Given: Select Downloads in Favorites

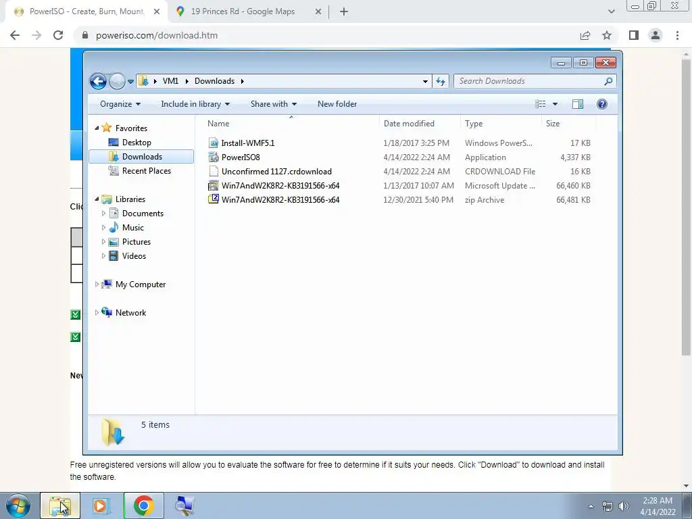Looking at the screenshot, I should tap(142, 157).
